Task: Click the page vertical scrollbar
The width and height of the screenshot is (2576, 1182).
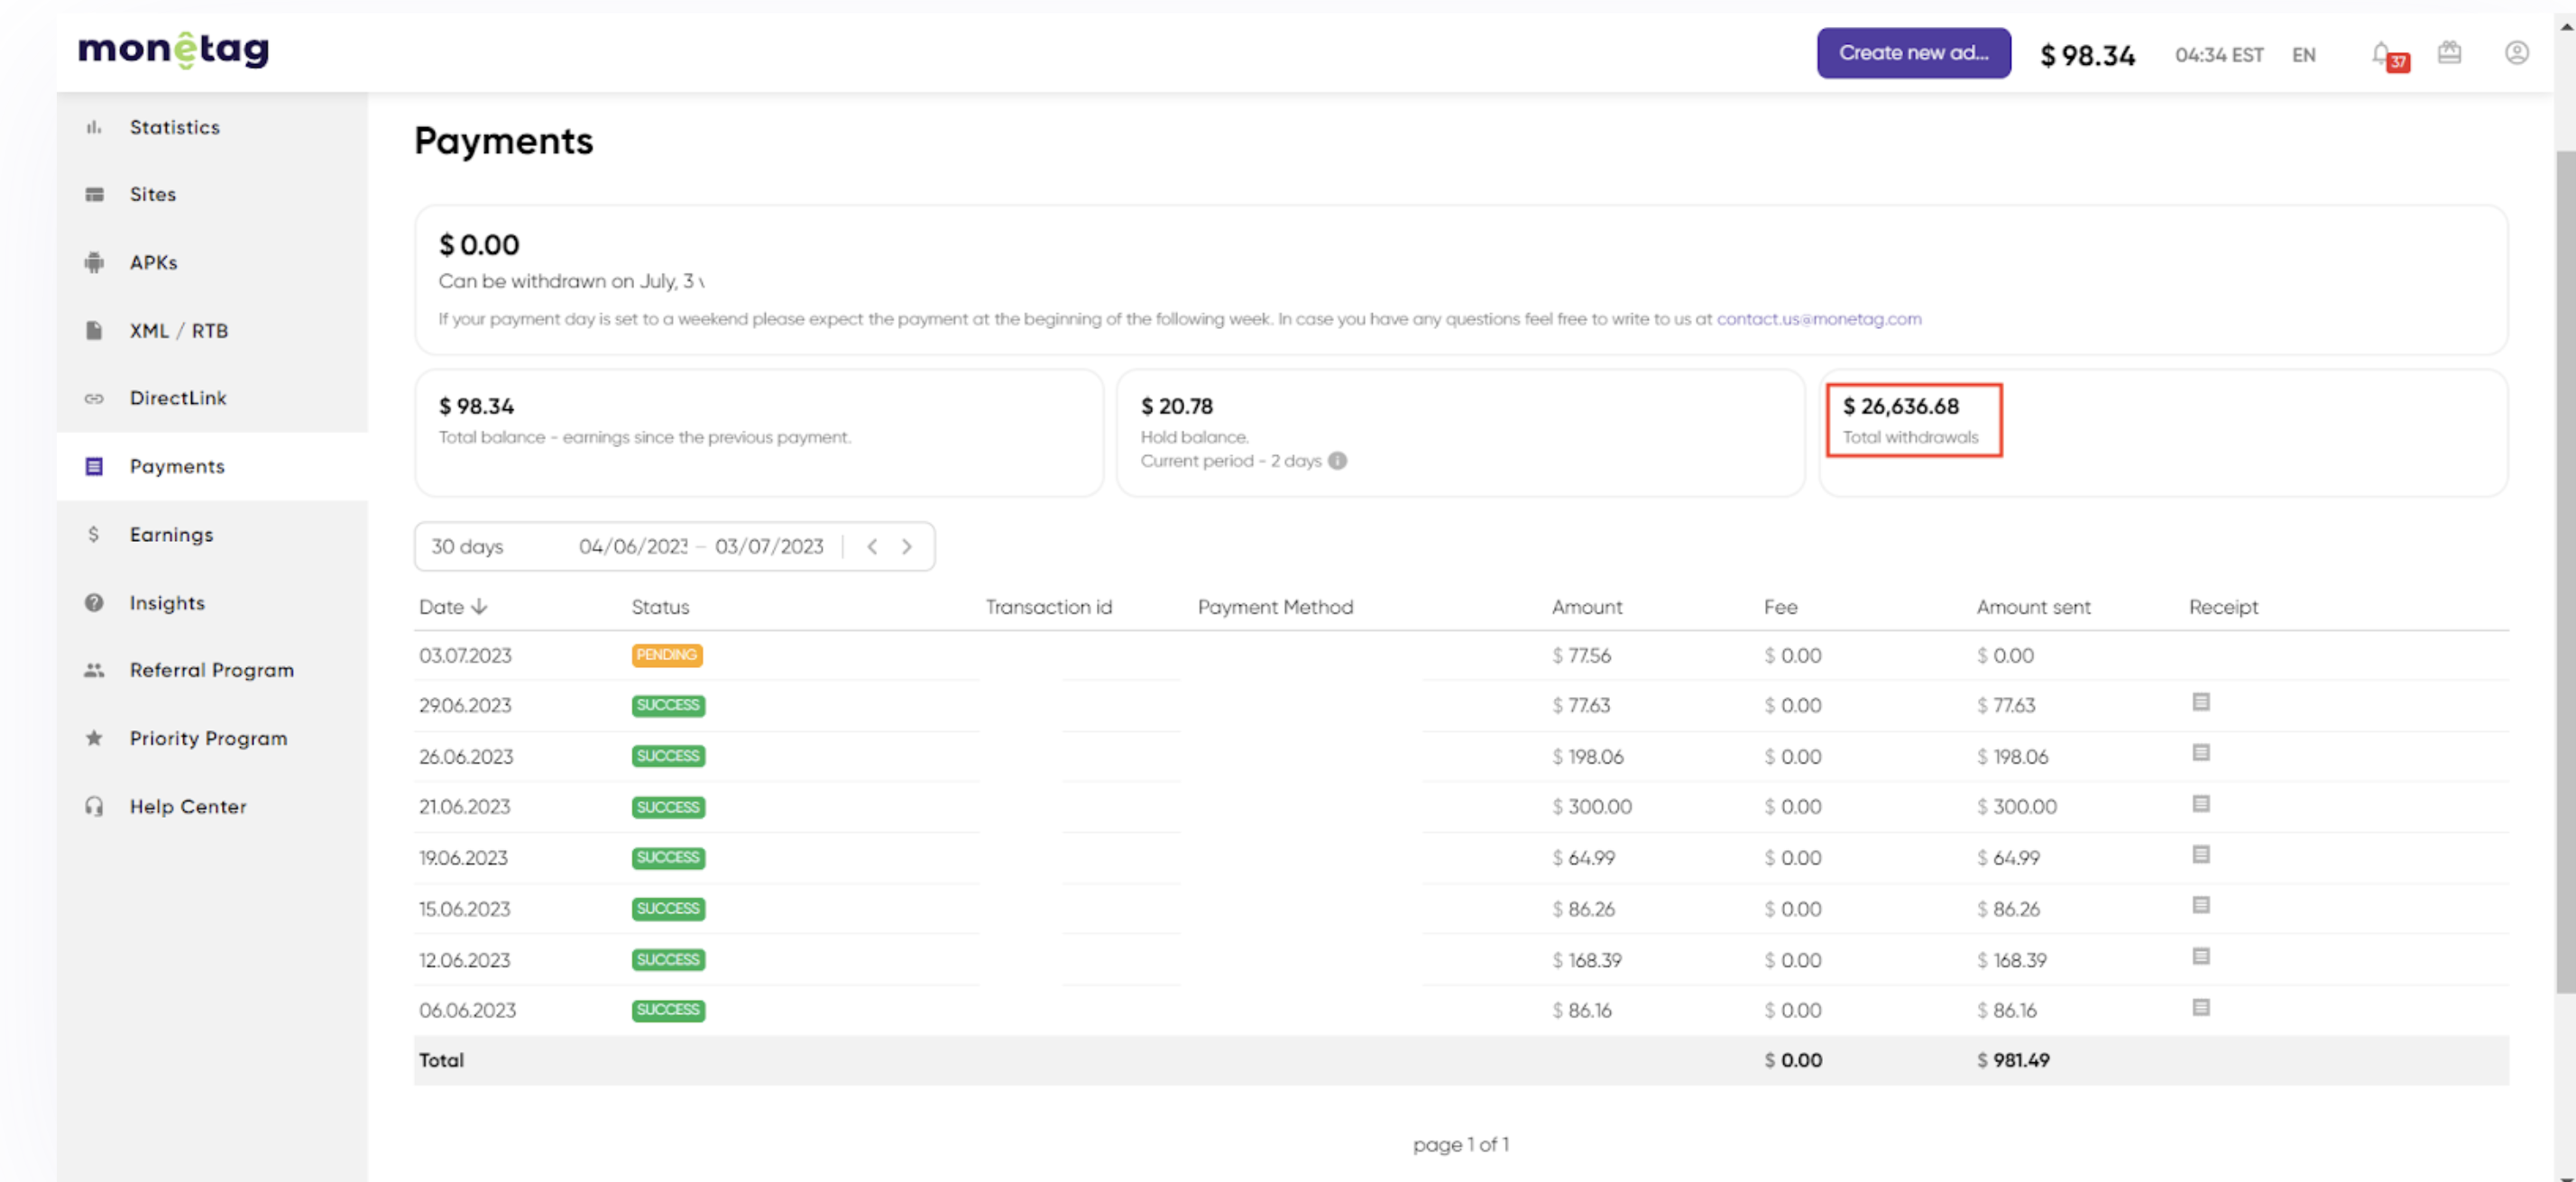Action: tap(2564, 570)
